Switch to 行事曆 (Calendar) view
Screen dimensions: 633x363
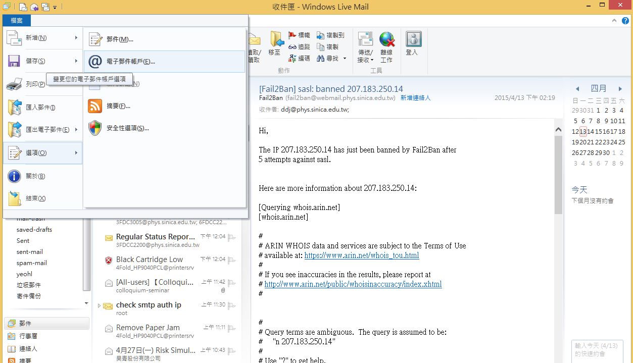[47, 336]
